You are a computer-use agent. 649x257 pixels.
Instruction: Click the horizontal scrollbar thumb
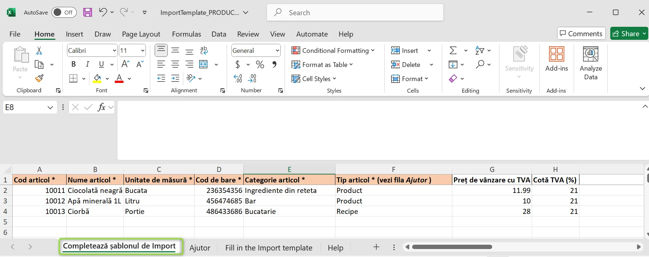pos(452,247)
